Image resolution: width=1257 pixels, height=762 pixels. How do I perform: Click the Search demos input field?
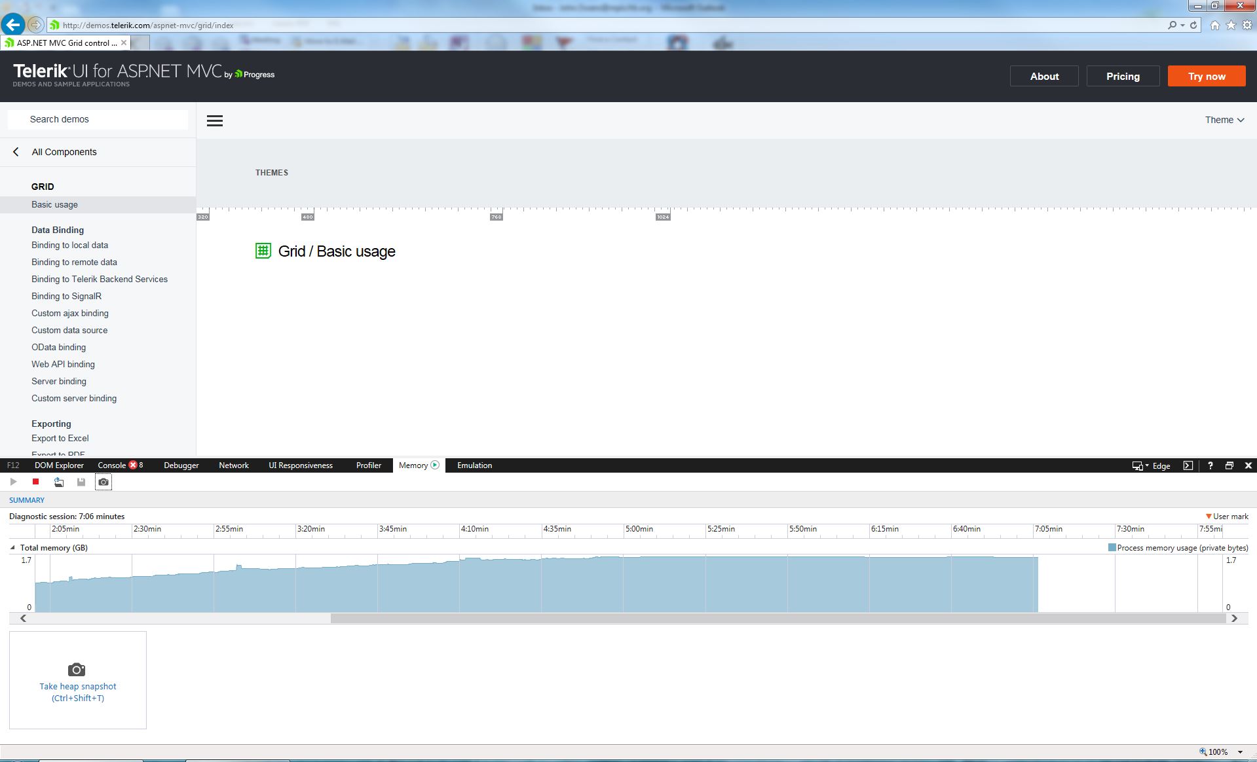pyautogui.click(x=98, y=119)
